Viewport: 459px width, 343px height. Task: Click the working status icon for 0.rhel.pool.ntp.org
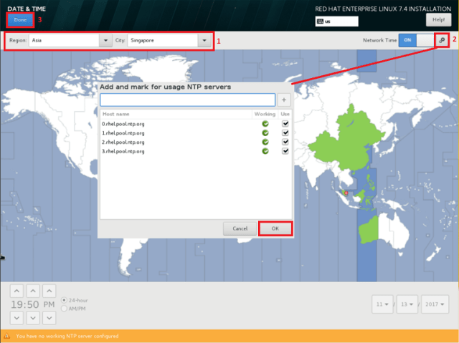coord(265,124)
